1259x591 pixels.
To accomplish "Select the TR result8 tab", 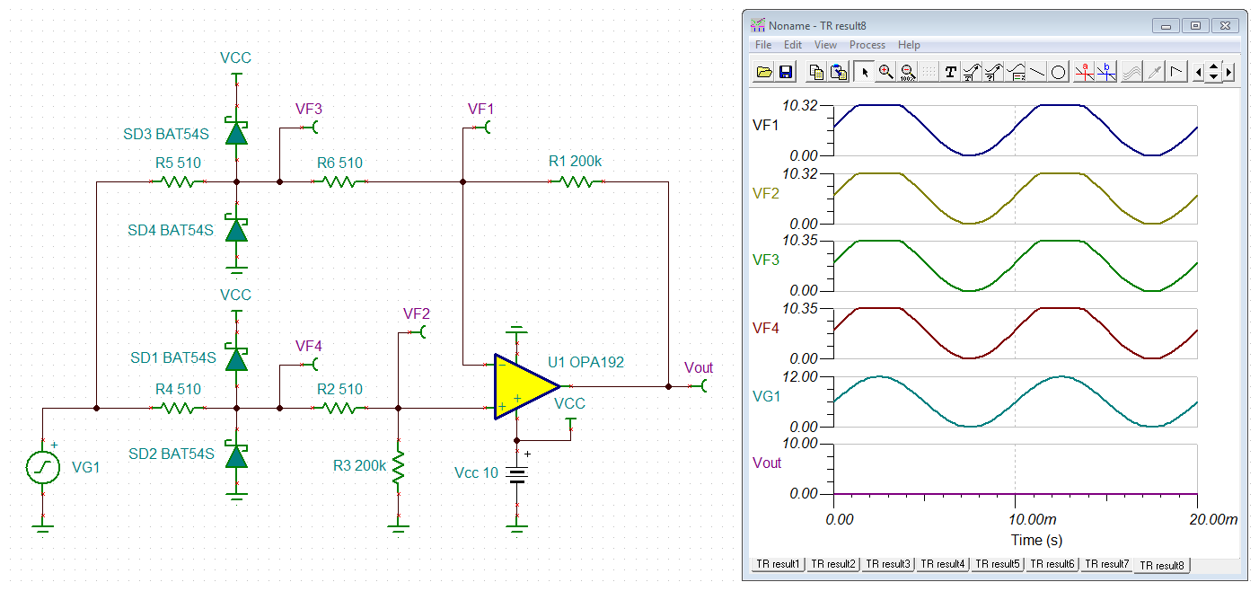I will 1161,565.
